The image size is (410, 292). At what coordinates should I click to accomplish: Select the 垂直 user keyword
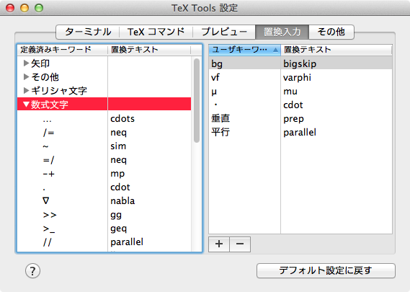tap(220, 118)
